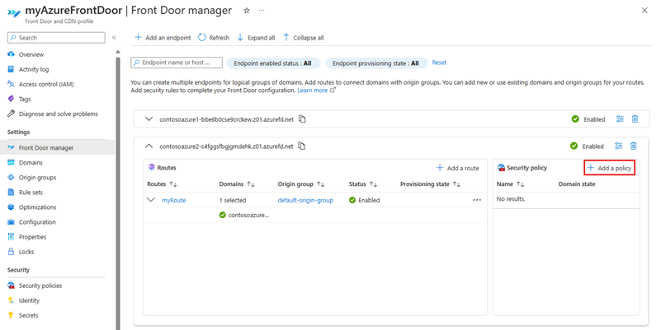Open Endpoint enabled status filter

tap(273, 63)
